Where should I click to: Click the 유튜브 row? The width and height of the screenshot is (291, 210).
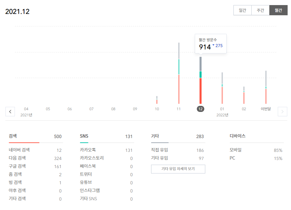click(106, 183)
